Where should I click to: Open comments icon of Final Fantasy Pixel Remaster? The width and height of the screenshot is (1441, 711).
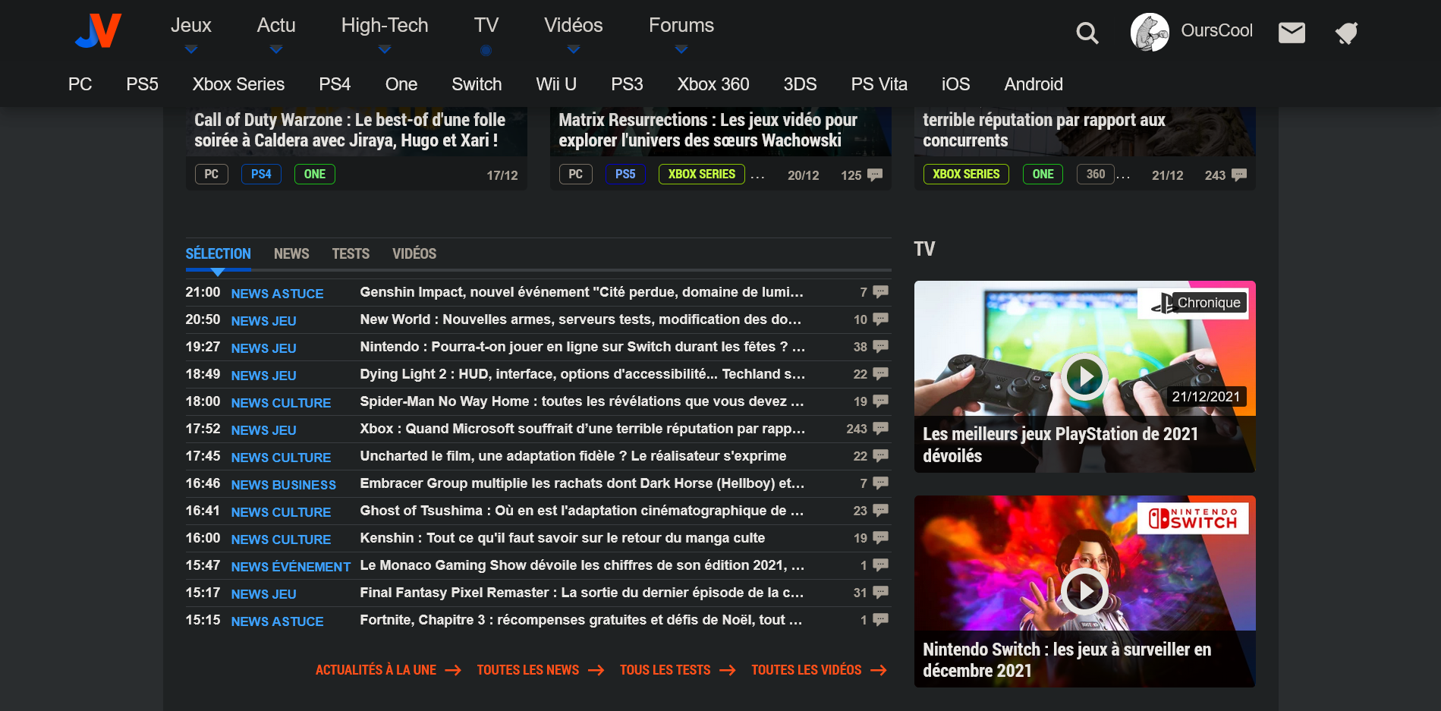pos(880,593)
